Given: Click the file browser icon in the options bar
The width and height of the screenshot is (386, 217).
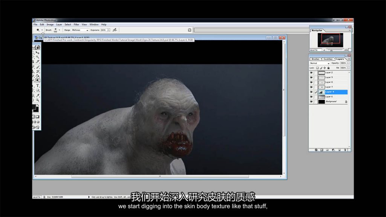Looking at the screenshot, I should pos(190,30).
